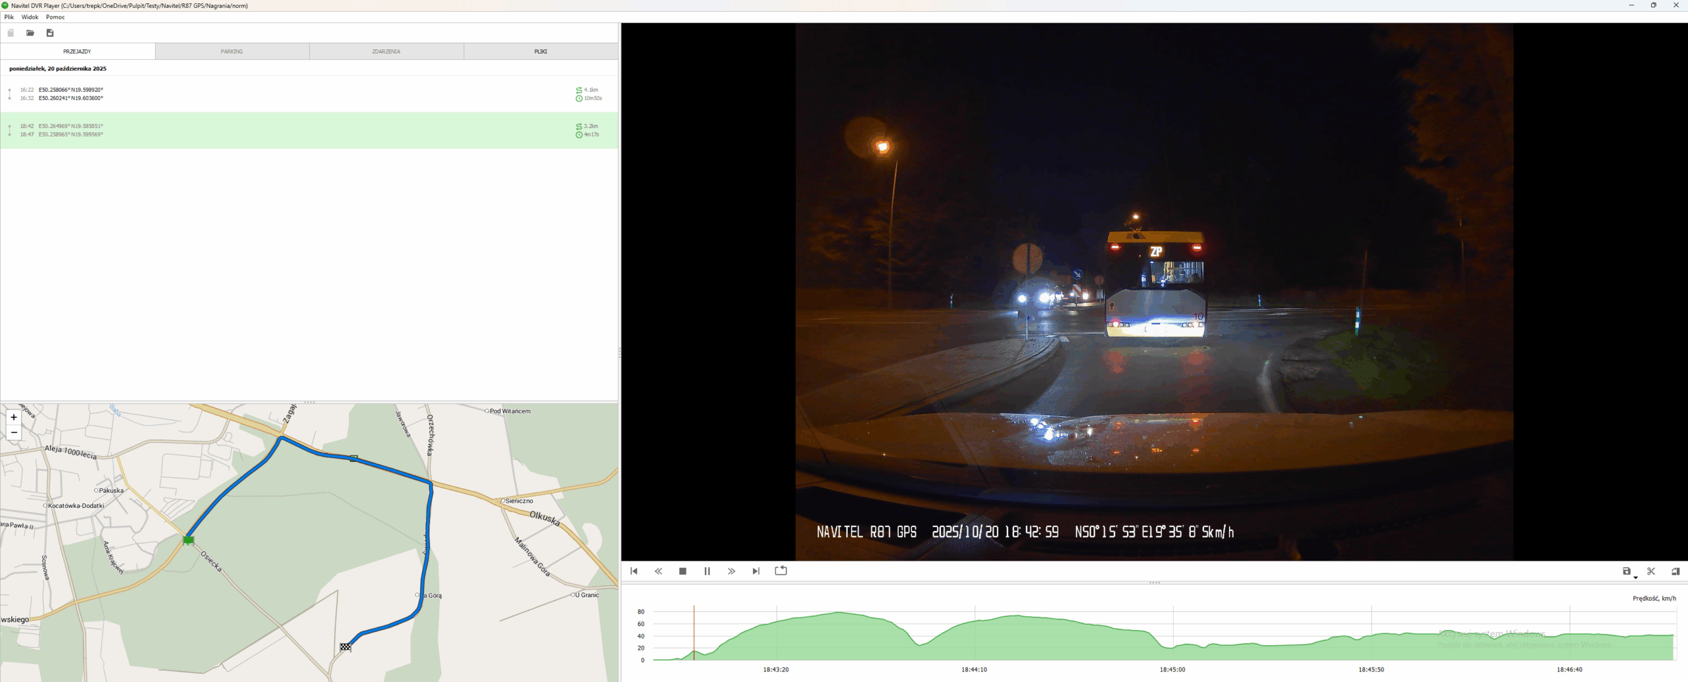Fast forward with double-right arrows
The height and width of the screenshot is (682, 1688).
tap(731, 571)
